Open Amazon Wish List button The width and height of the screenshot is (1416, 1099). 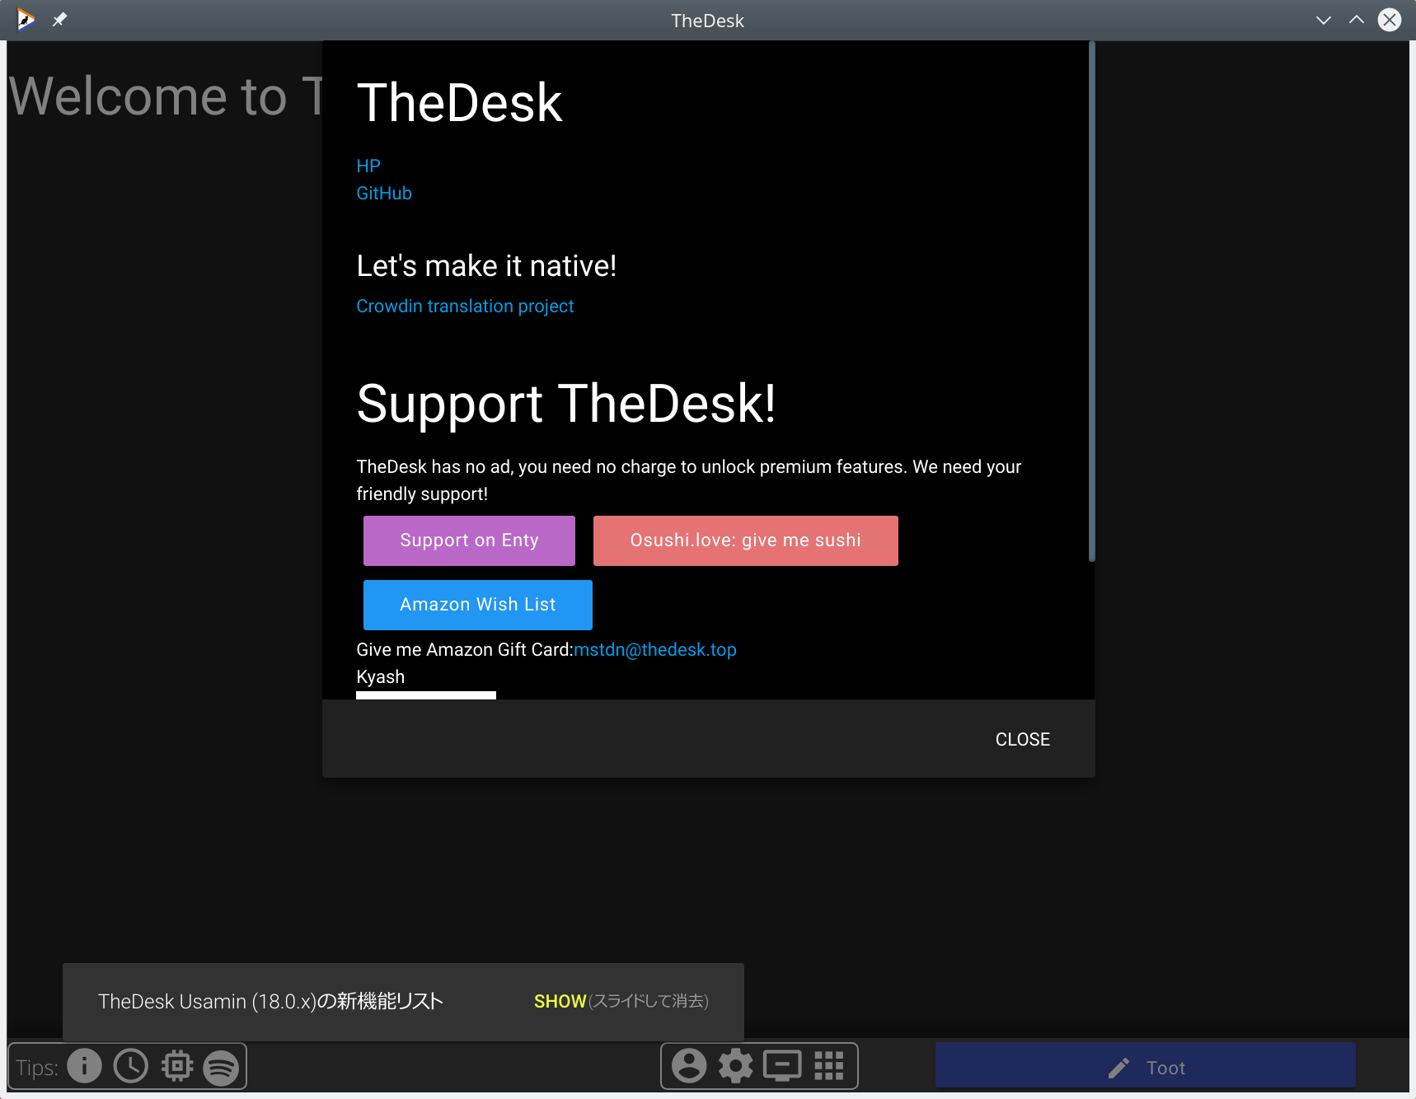pyautogui.click(x=478, y=605)
